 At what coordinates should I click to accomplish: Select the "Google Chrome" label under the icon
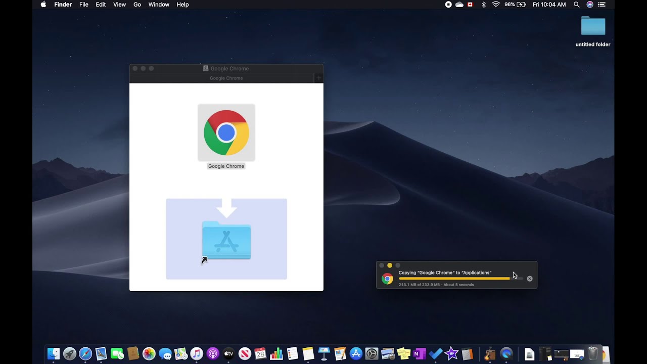[226, 166]
